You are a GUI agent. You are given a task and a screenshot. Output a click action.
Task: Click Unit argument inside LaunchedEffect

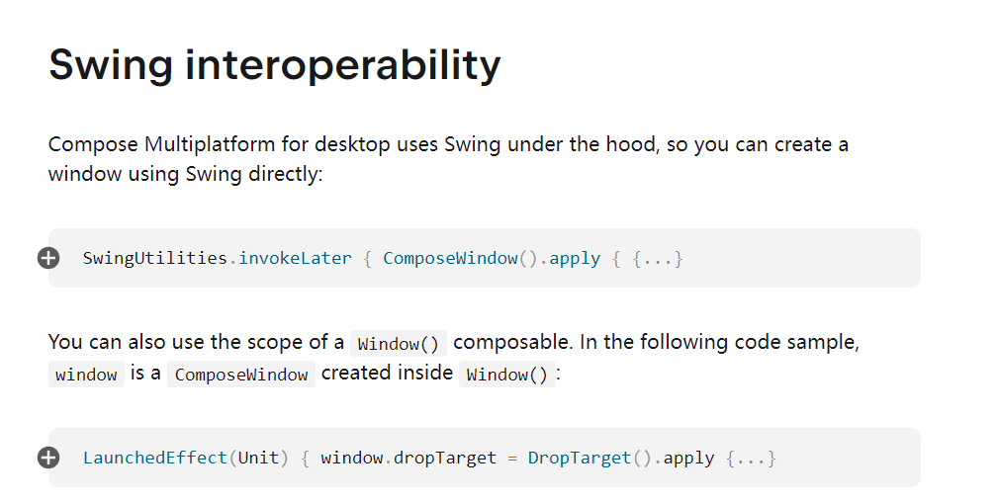pyautogui.click(x=258, y=458)
